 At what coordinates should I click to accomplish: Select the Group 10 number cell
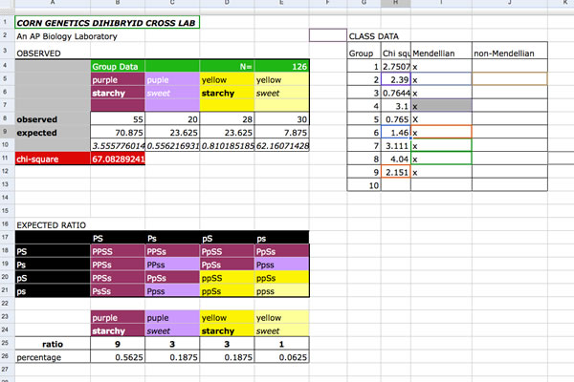click(x=364, y=185)
